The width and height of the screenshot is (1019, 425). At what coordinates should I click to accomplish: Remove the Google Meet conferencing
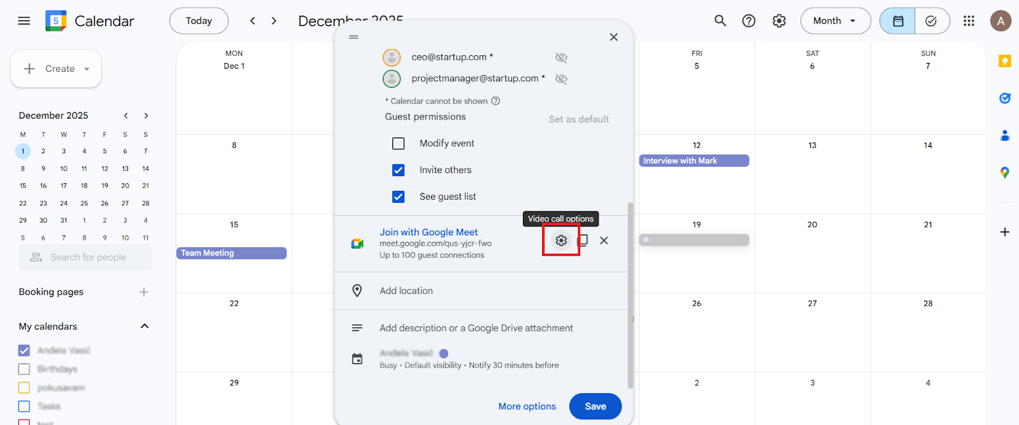point(604,240)
